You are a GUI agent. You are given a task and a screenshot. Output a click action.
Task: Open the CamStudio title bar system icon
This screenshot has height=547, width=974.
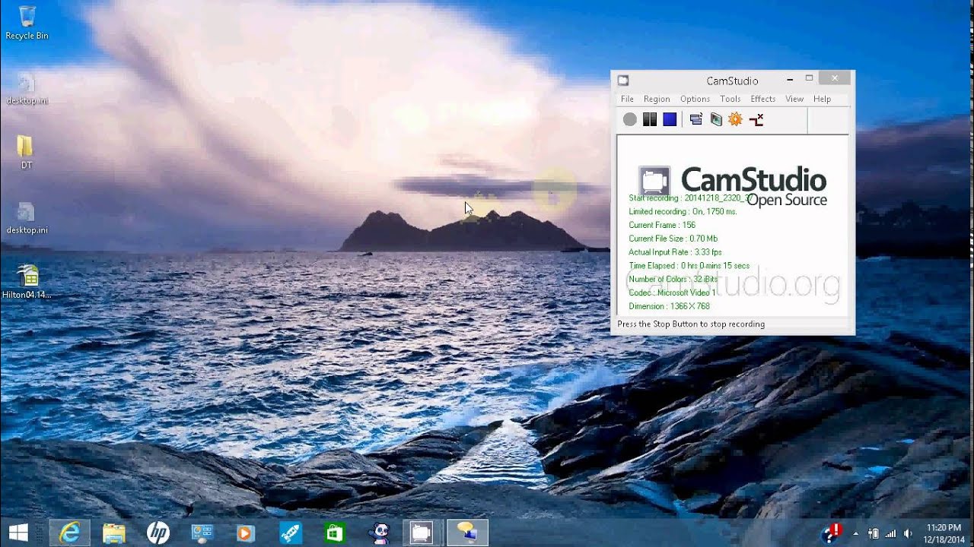click(623, 81)
